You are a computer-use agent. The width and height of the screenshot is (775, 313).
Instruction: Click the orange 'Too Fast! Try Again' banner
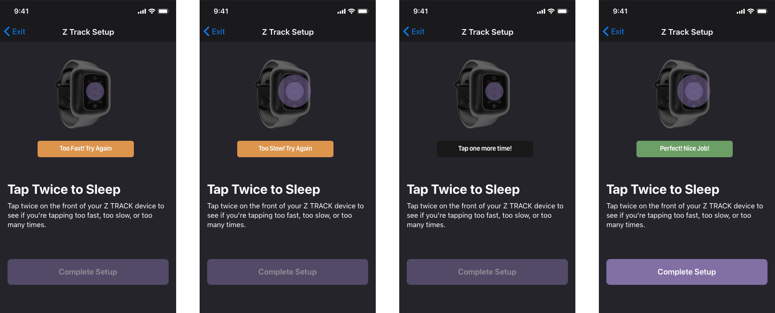[x=85, y=149]
